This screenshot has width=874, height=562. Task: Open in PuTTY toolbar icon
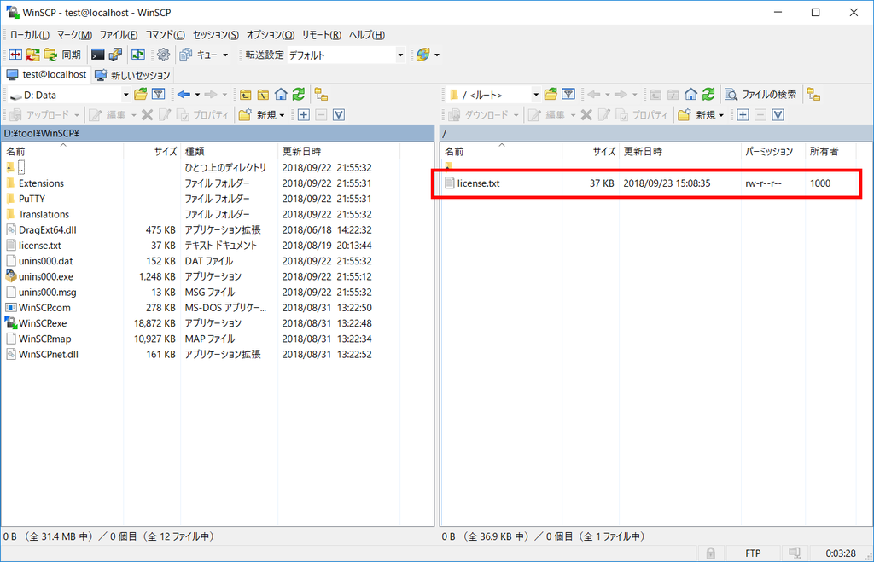115,55
